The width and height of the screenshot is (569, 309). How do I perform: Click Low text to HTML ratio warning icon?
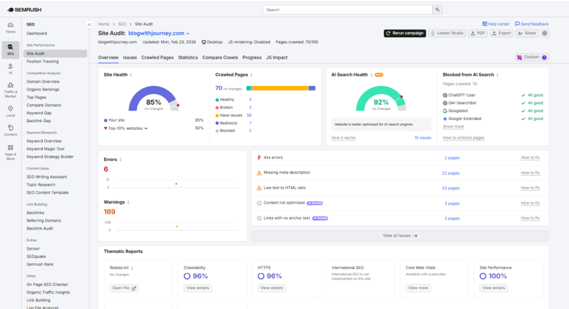[259, 188]
